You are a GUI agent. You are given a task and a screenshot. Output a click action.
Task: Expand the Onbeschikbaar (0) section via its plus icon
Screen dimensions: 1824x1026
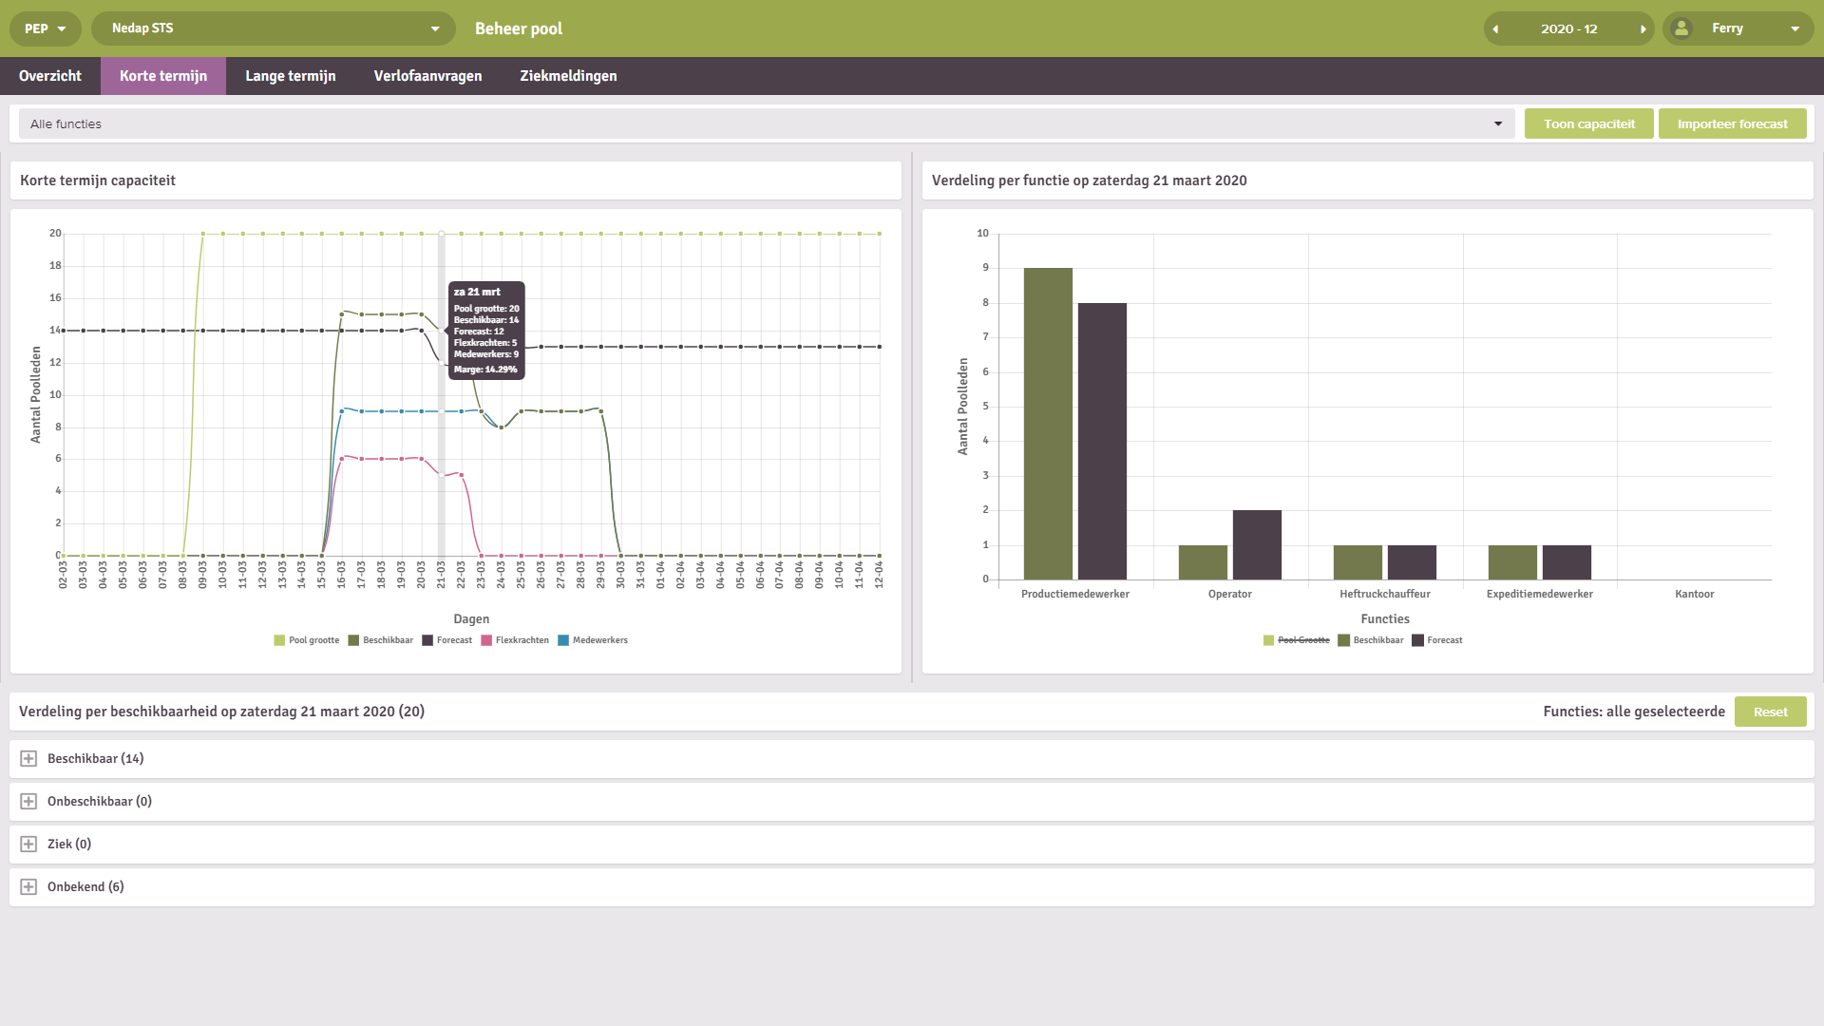[x=28, y=801]
